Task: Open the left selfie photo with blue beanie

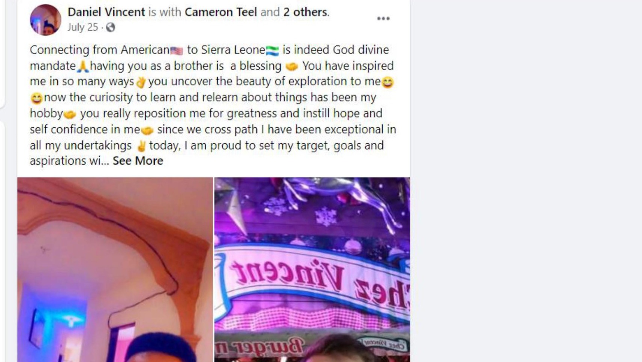Action: [115, 270]
